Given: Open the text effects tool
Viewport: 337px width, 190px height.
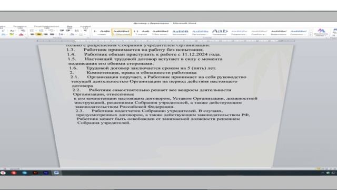Looking at the screenshot, I should pyautogui.click(x=3, y=34).
